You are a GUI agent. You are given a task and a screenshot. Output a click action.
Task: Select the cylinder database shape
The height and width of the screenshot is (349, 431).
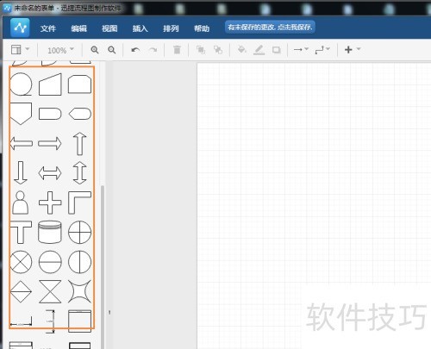coord(50,232)
